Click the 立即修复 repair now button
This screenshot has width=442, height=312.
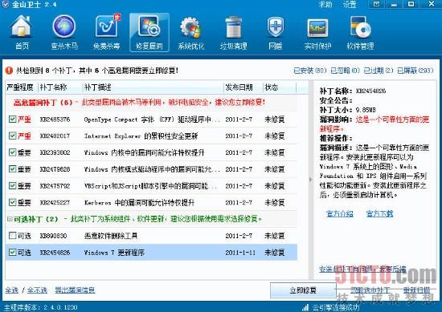point(303,290)
